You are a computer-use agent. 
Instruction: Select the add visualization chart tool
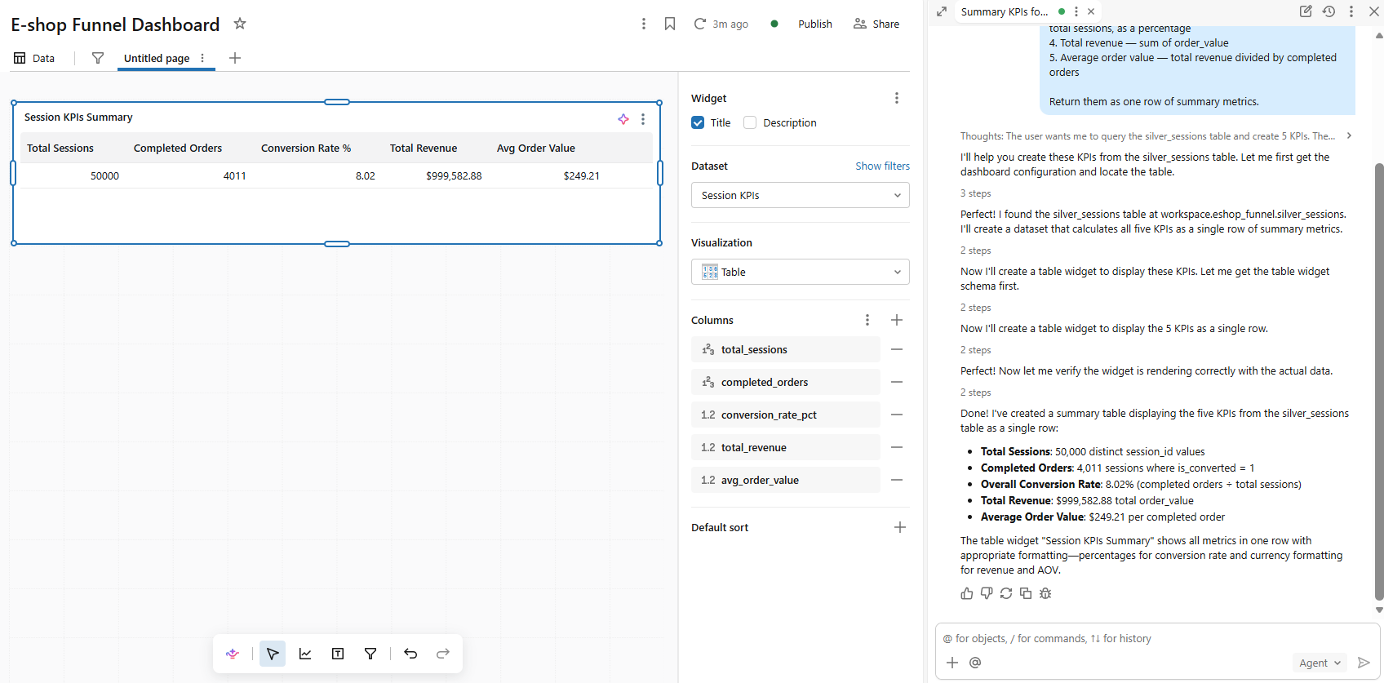coord(305,654)
